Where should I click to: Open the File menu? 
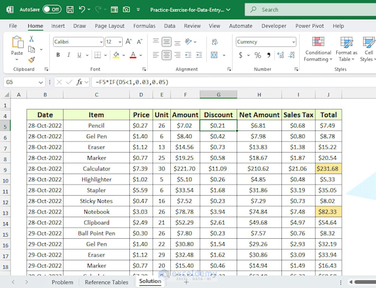pyautogui.click(x=13, y=26)
